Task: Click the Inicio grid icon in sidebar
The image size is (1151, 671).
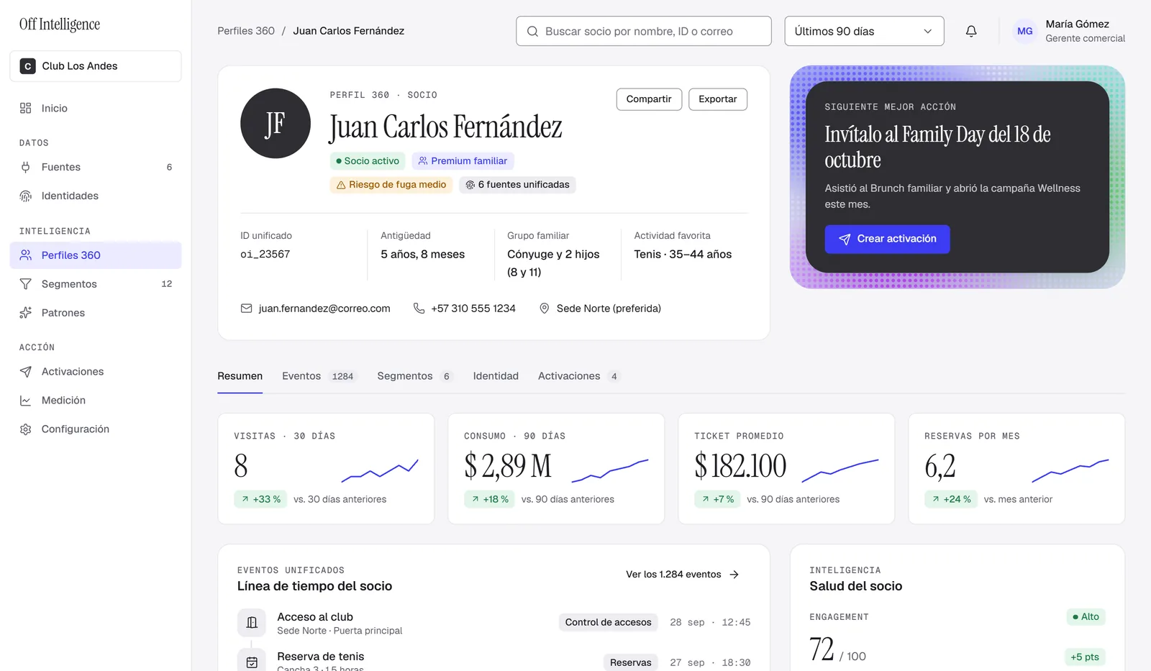Action: pyautogui.click(x=26, y=108)
